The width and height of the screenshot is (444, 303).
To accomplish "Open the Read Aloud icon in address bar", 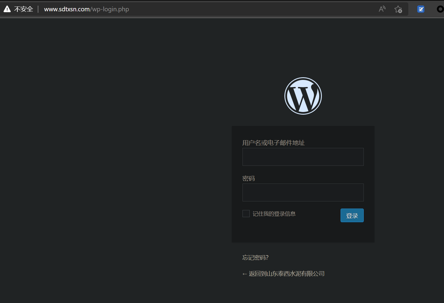I will [382, 9].
